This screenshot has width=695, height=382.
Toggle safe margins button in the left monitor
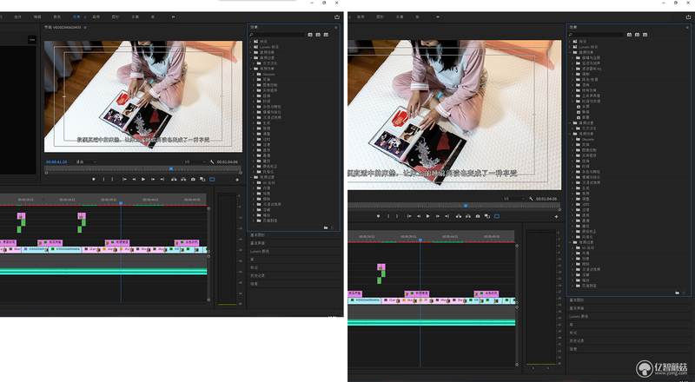pos(212,180)
